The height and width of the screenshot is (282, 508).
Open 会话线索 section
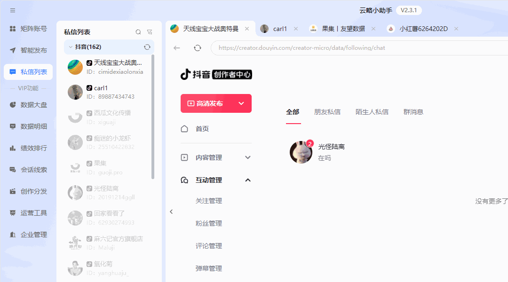28,170
